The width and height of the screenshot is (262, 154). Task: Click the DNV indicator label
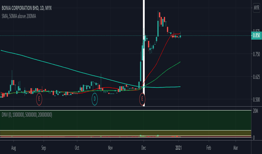coord(27,115)
